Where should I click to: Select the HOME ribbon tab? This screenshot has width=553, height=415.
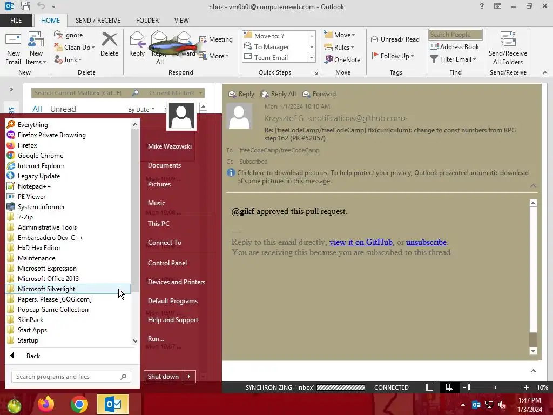(x=50, y=20)
